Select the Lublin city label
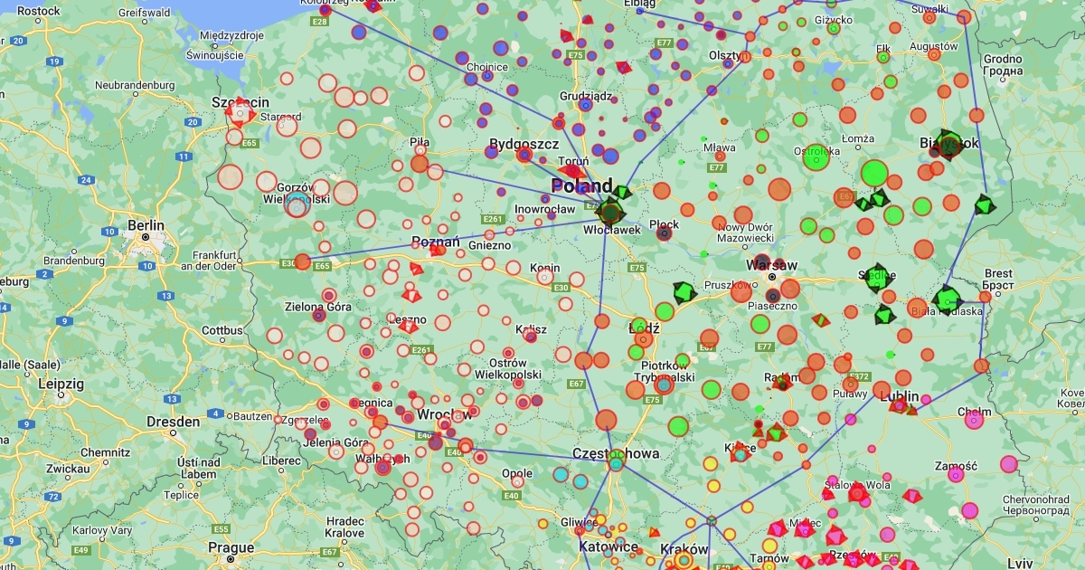 (x=899, y=396)
